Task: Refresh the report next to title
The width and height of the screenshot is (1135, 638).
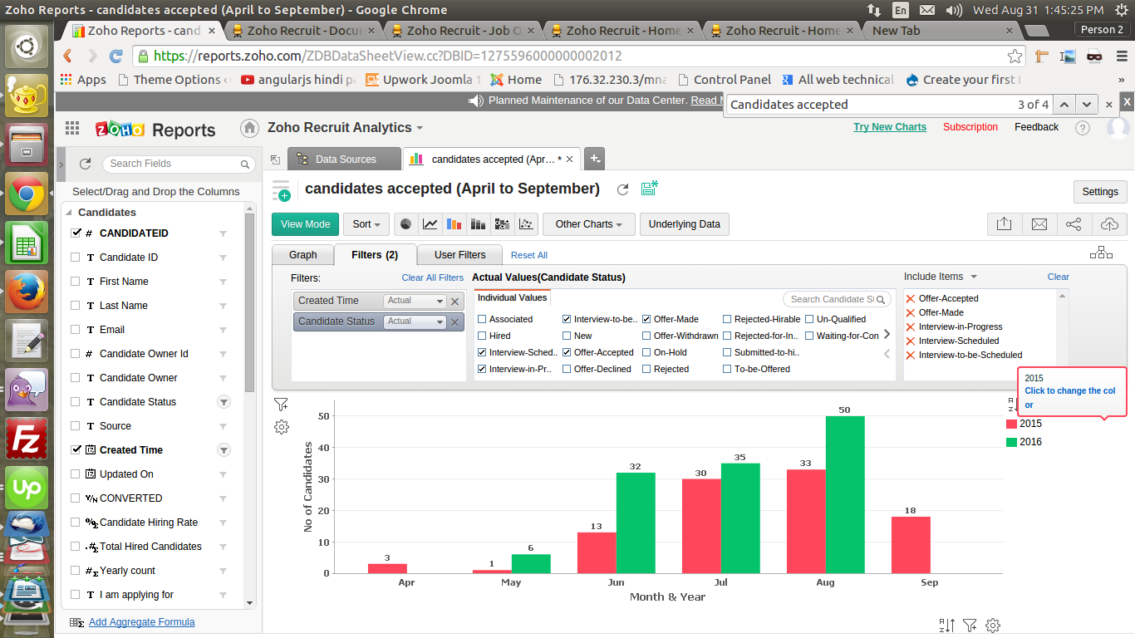Action: pyautogui.click(x=622, y=189)
